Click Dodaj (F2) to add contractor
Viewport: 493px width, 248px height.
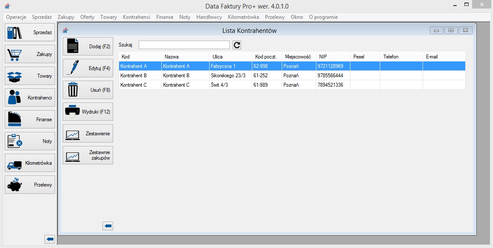pos(88,46)
